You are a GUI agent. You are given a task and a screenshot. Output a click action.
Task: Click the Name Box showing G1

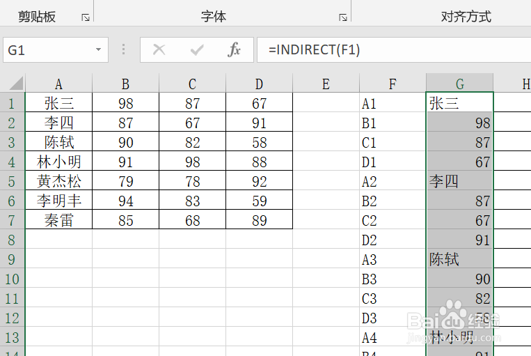pyautogui.click(x=56, y=50)
